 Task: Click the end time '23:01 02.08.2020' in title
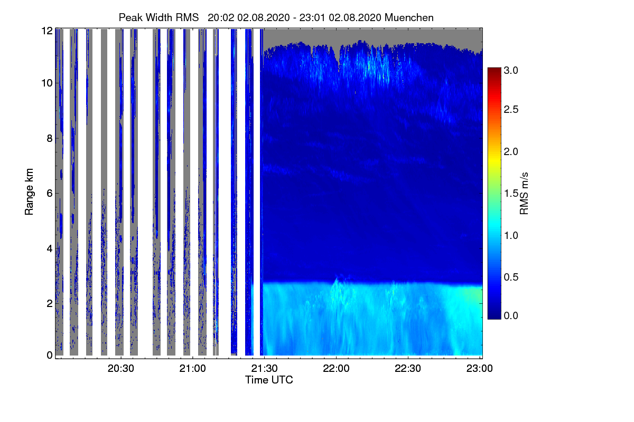pyautogui.click(x=340, y=17)
